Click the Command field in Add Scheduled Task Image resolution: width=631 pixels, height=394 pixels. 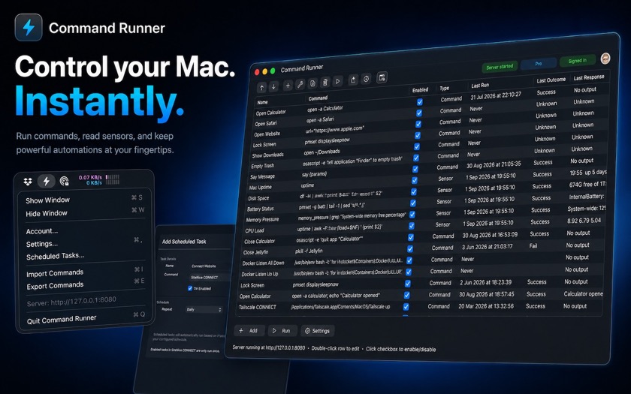click(x=210, y=278)
